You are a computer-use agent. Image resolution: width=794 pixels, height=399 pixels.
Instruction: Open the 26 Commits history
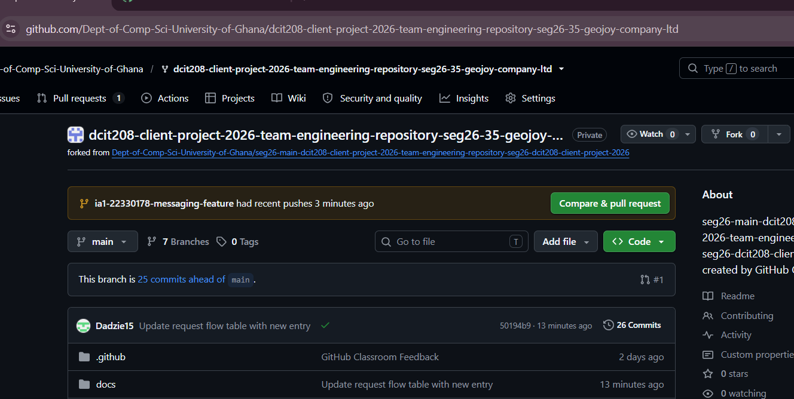[632, 325]
